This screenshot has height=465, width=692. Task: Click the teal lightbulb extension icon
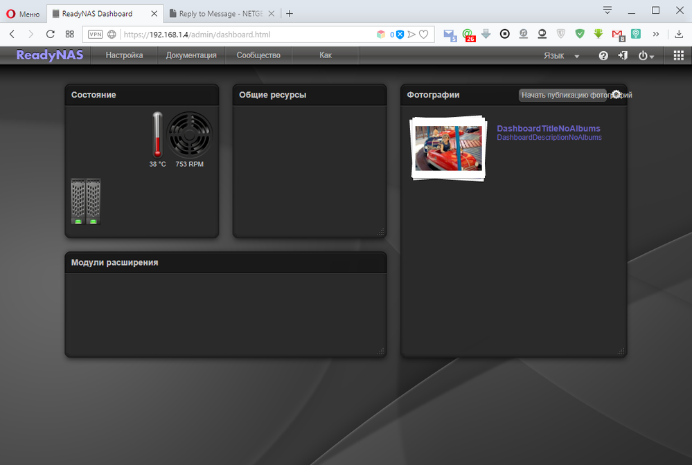(635, 34)
